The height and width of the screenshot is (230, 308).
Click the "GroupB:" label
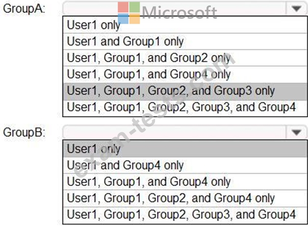tap(24, 132)
